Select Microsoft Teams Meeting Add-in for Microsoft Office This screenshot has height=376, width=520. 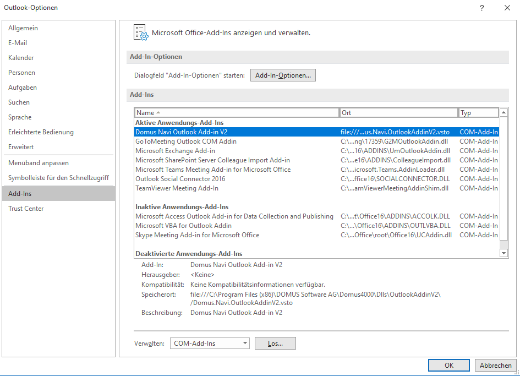point(317,169)
